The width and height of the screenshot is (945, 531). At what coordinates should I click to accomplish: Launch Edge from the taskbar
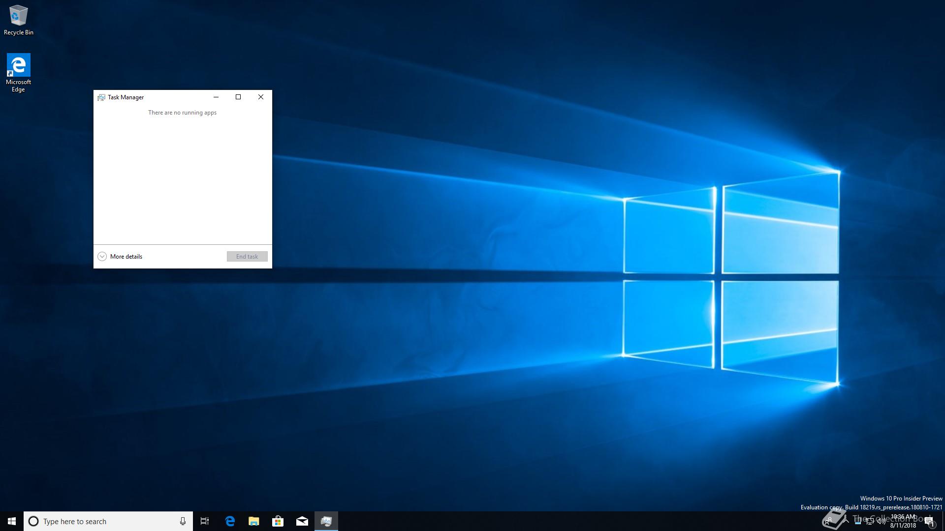230,521
